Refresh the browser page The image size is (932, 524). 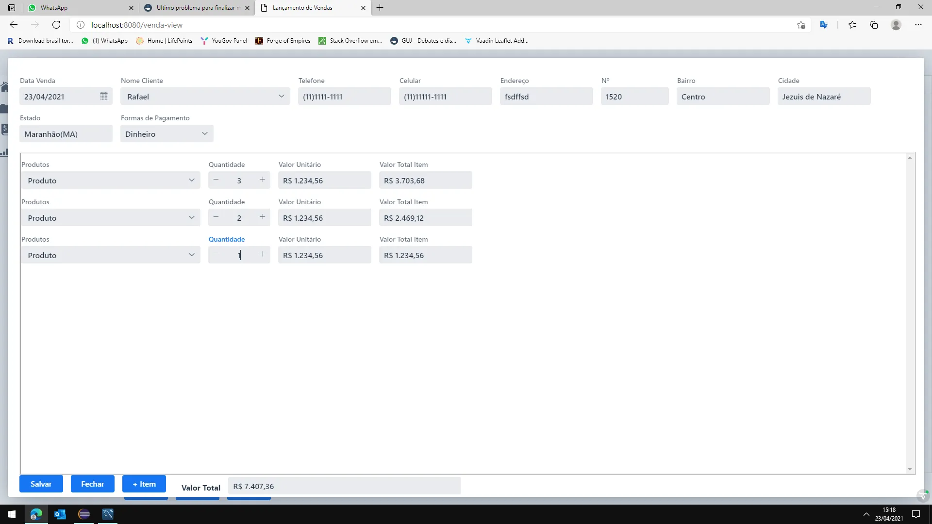(x=56, y=25)
